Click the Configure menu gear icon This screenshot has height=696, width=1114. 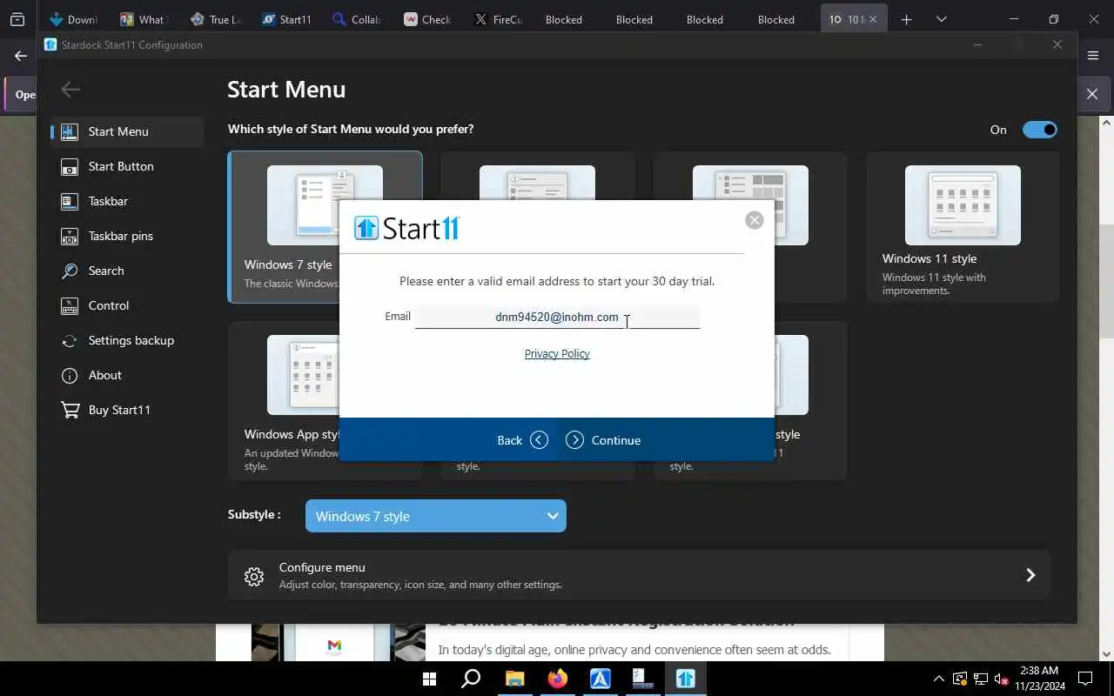point(254,576)
